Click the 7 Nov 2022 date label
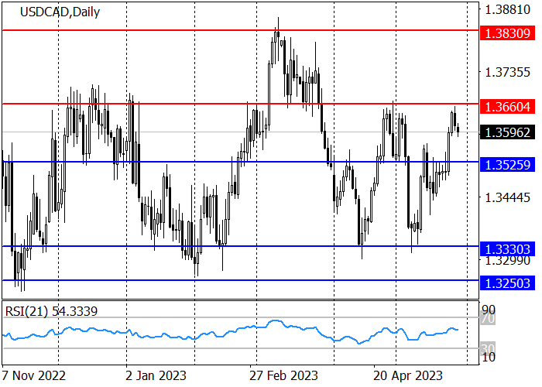The image size is (542, 387). click(33, 375)
